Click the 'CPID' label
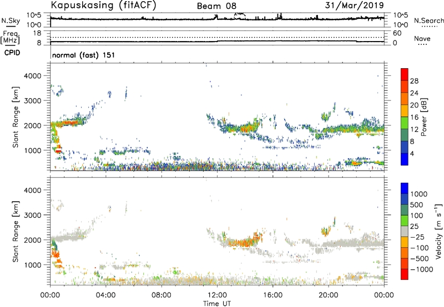 coord(12,53)
